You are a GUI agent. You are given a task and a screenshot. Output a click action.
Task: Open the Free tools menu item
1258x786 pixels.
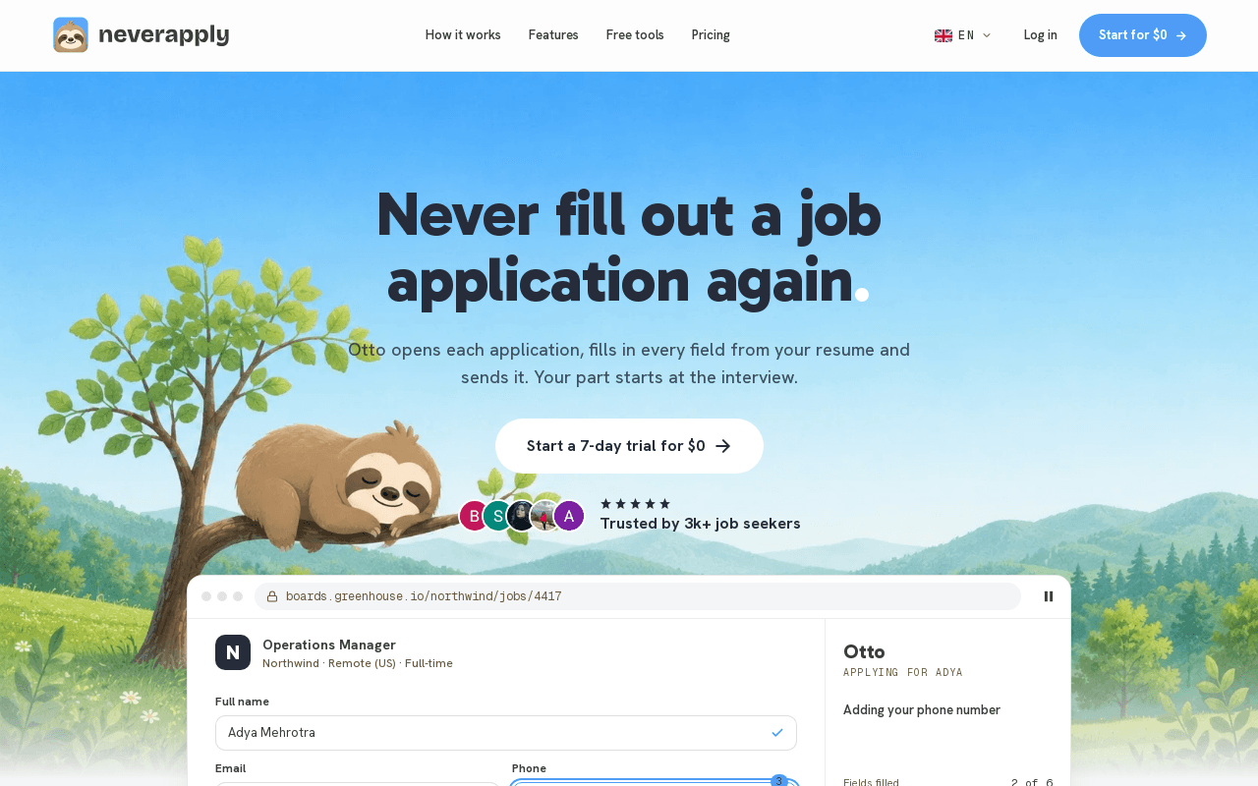click(x=635, y=35)
